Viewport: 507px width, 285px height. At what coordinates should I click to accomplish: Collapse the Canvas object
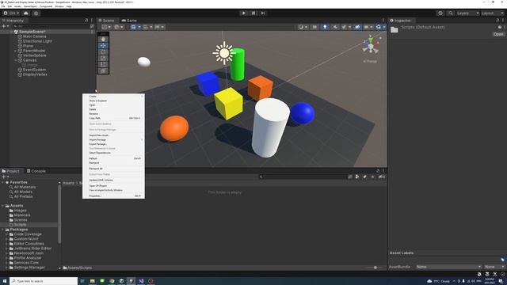click(x=15, y=60)
